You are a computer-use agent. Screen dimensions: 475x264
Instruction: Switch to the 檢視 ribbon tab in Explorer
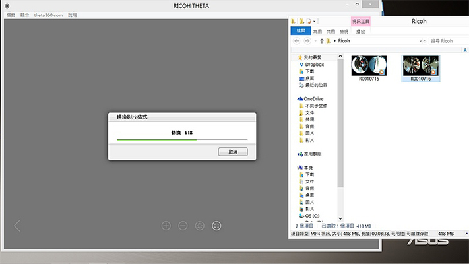[344, 31]
